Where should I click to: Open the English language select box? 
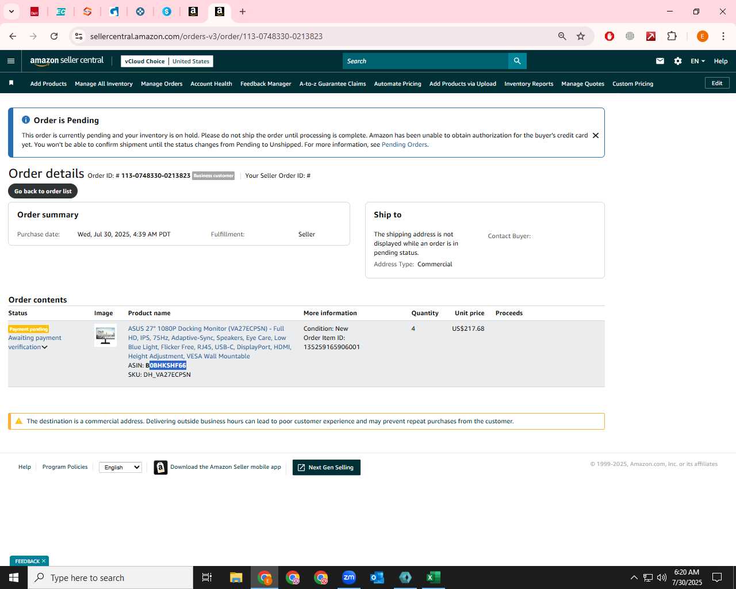tap(120, 467)
